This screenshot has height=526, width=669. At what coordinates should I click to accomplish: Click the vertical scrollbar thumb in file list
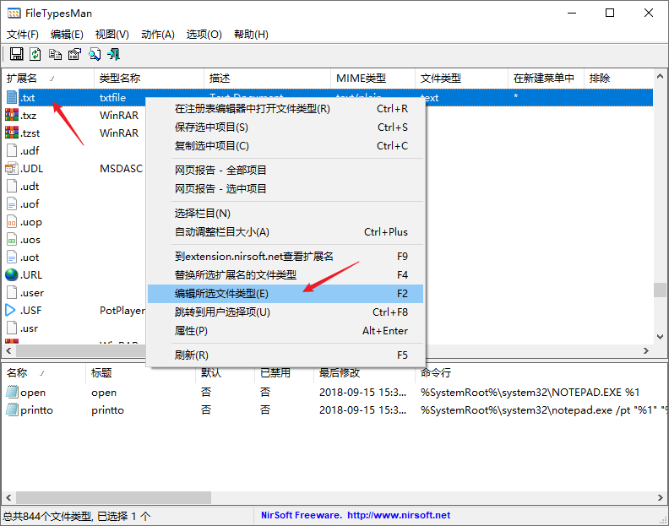660,290
